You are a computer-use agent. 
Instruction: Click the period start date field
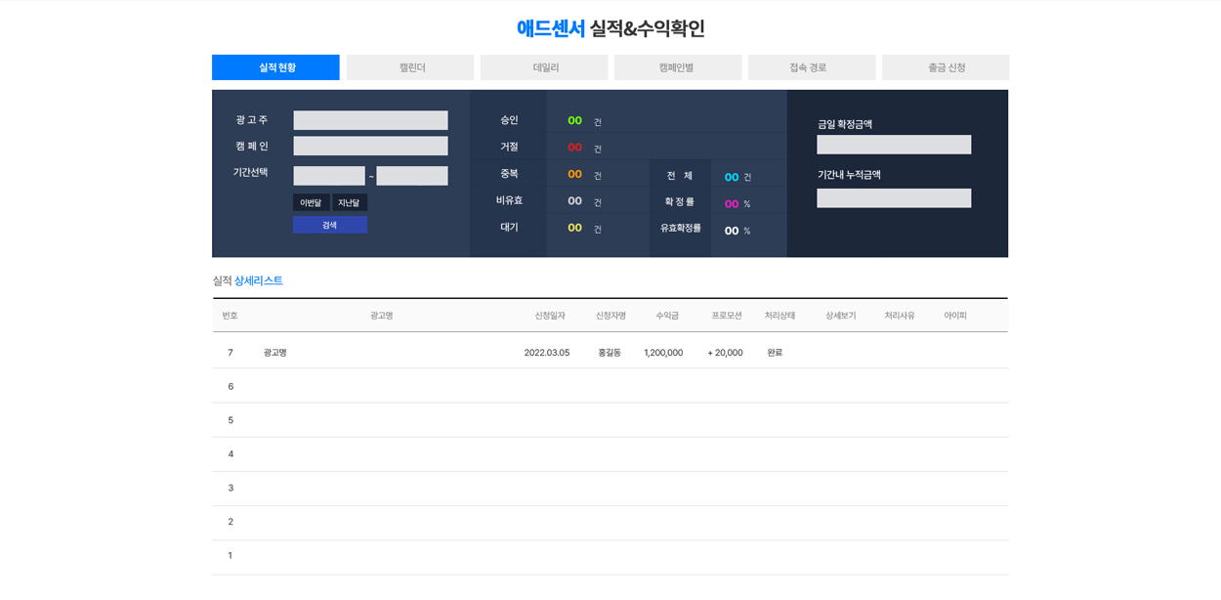(x=329, y=176)
